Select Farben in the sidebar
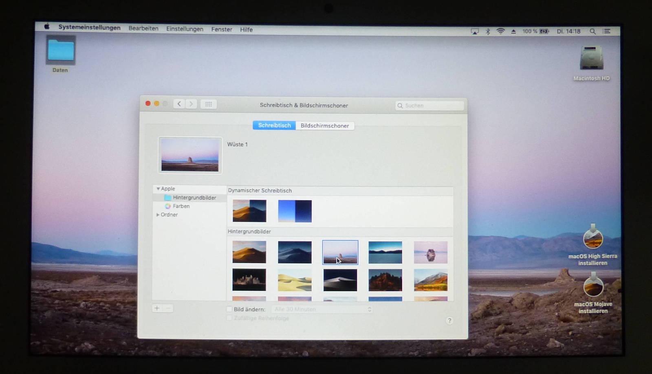Viewport: 652px width, 374px height. 181,206
